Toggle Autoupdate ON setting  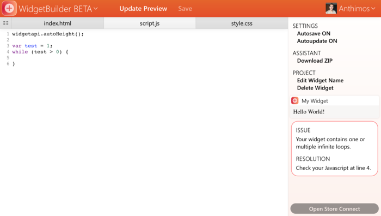click(x=317, y=41)
